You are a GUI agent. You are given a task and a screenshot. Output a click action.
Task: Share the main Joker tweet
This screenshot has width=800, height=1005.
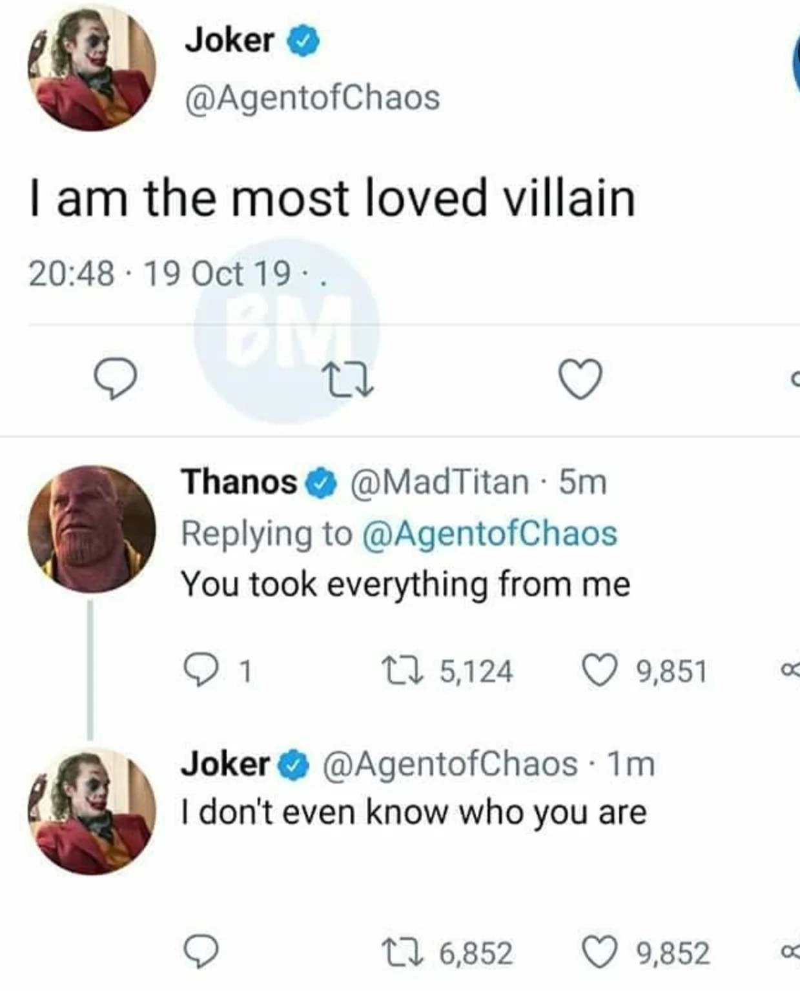click(x=794, y=381)
